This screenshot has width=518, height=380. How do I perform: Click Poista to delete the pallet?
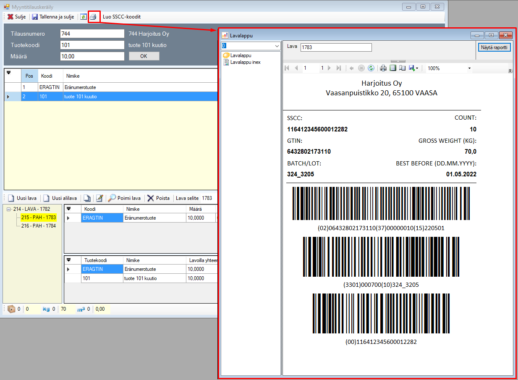[159, 198]
